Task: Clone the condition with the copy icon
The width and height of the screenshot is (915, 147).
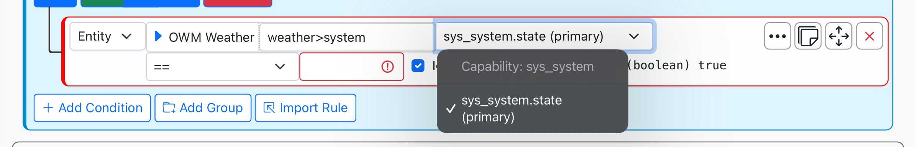Action: (808, 36)
